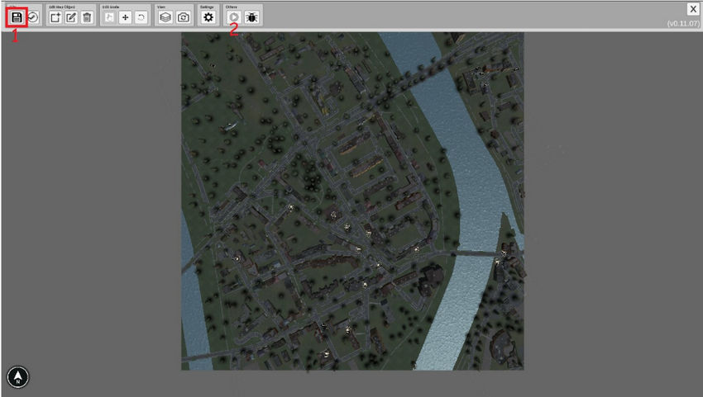Add a new map object
This screenshot has width=703, height=397.
(x=55, y=17)
